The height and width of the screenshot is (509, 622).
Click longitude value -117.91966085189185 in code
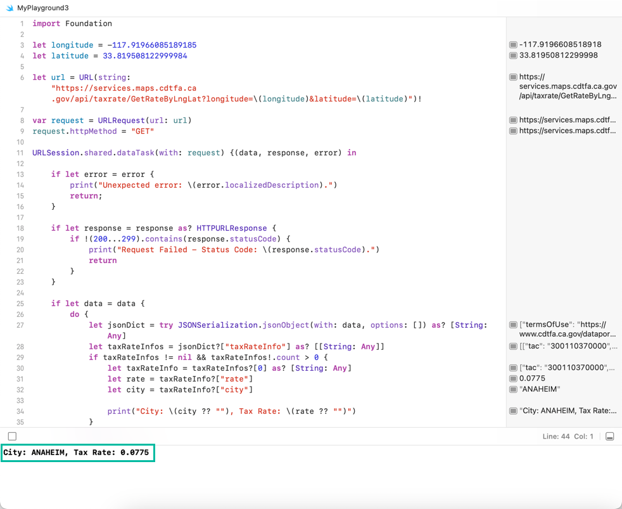(152, 45)
